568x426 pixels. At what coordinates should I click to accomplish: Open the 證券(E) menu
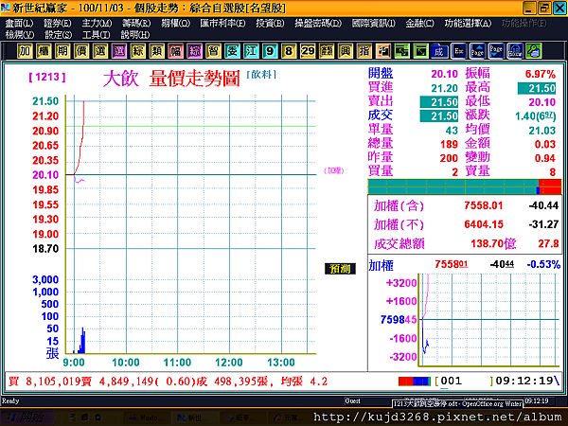[57, 24]
